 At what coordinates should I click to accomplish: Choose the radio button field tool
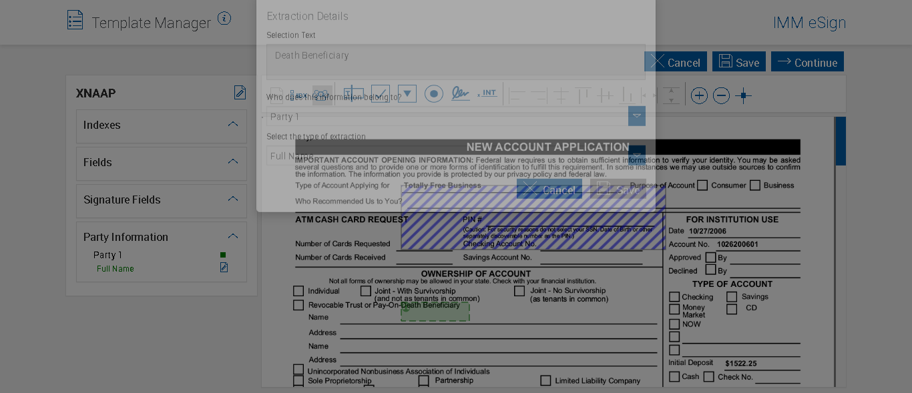click(434, 94)
